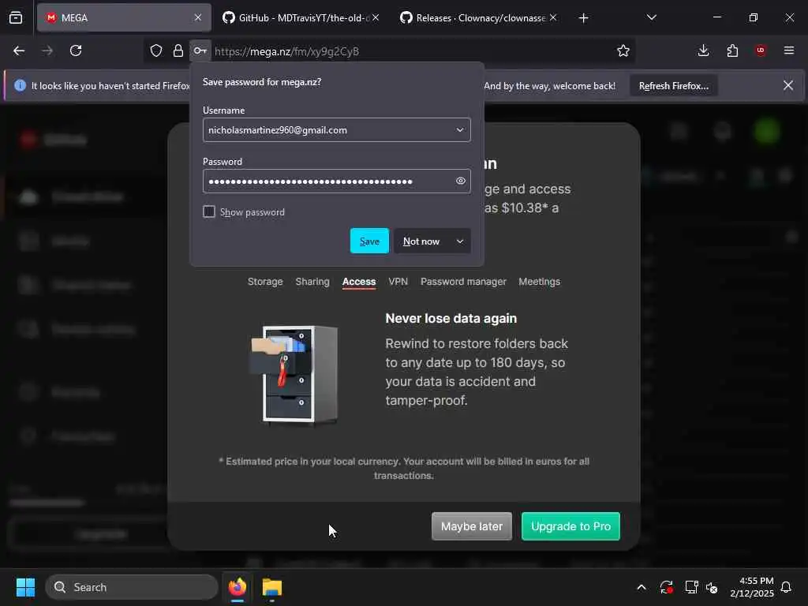Open the tracking protection shield icon

point(156,50)
